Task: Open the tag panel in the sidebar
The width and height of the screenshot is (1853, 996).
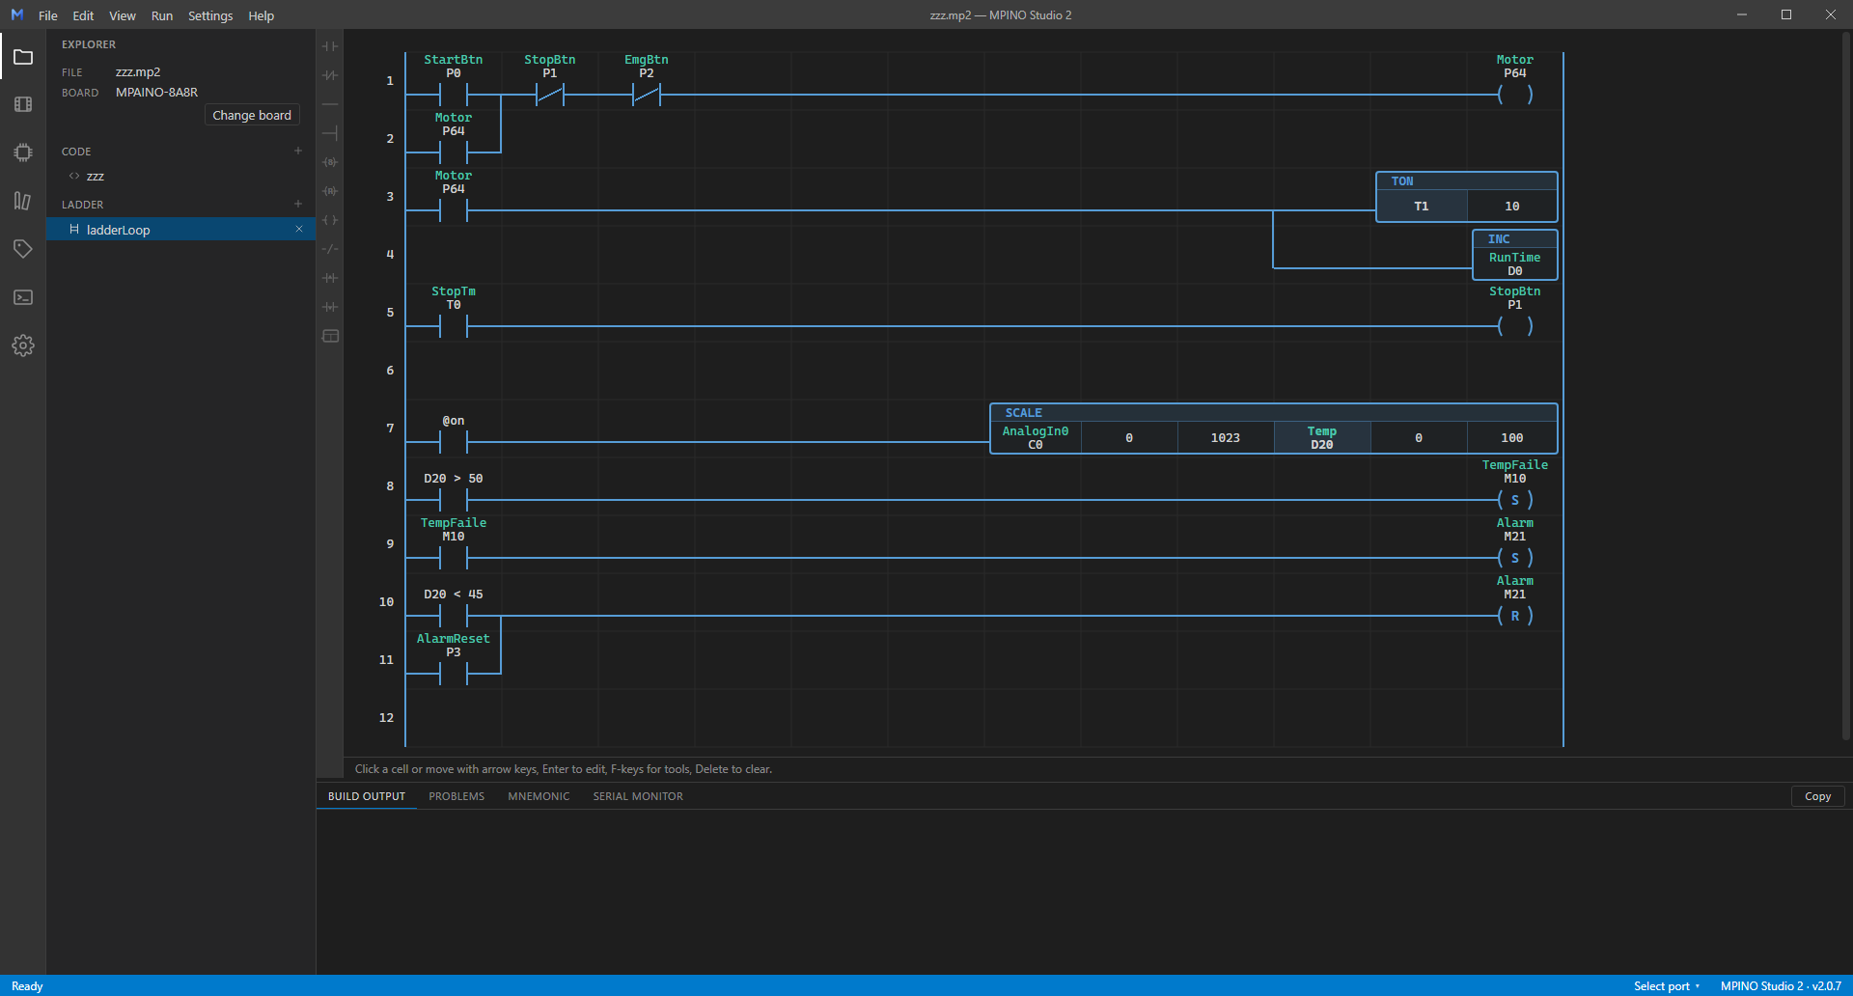Action: [23, 249]
